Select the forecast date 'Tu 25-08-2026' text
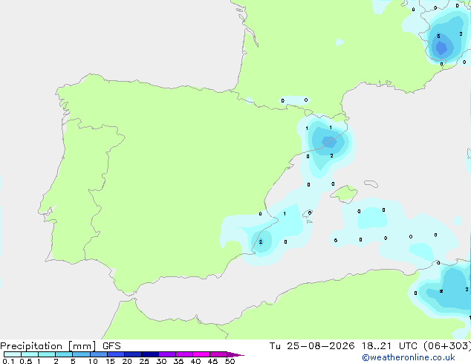Viewport: 471px width, 364px height. click(312, 346)
